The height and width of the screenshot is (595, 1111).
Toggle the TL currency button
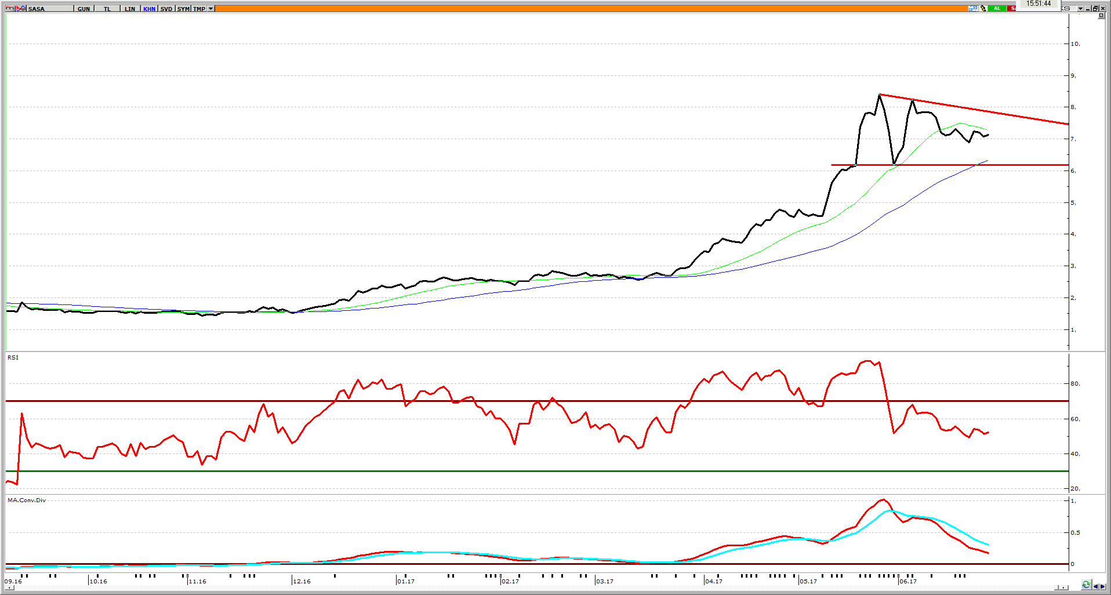(107, 9)
